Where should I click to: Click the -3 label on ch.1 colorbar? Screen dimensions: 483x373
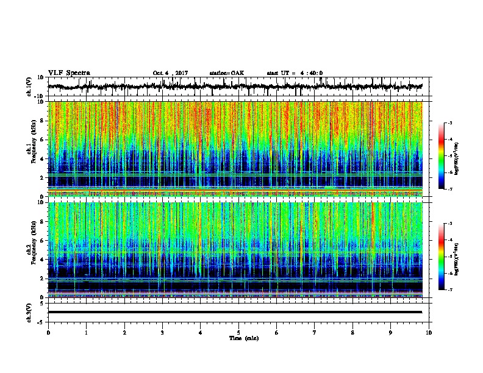point(449,123)
